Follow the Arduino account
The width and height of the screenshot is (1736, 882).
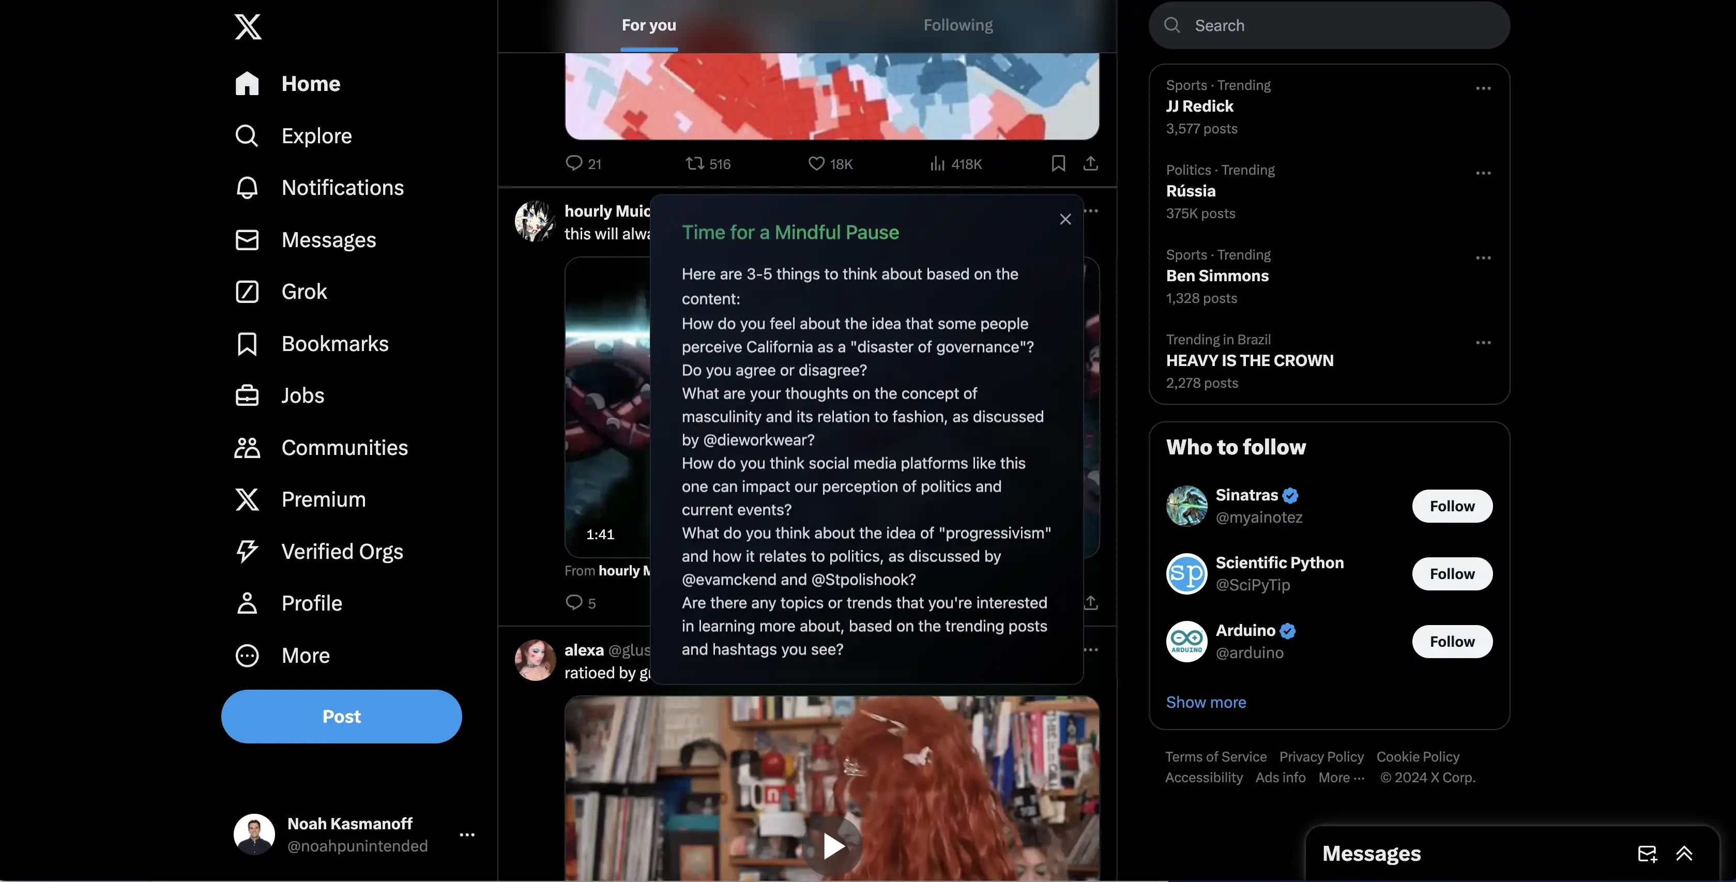pos(1452,642)
